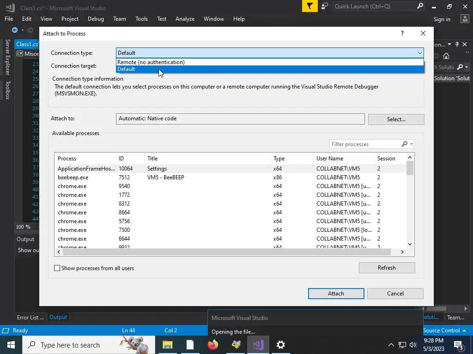The width and height of the screenshot is (473, 354).
Task: Click the Solution Explorer search magnifier icon
Action: [460, 67]
